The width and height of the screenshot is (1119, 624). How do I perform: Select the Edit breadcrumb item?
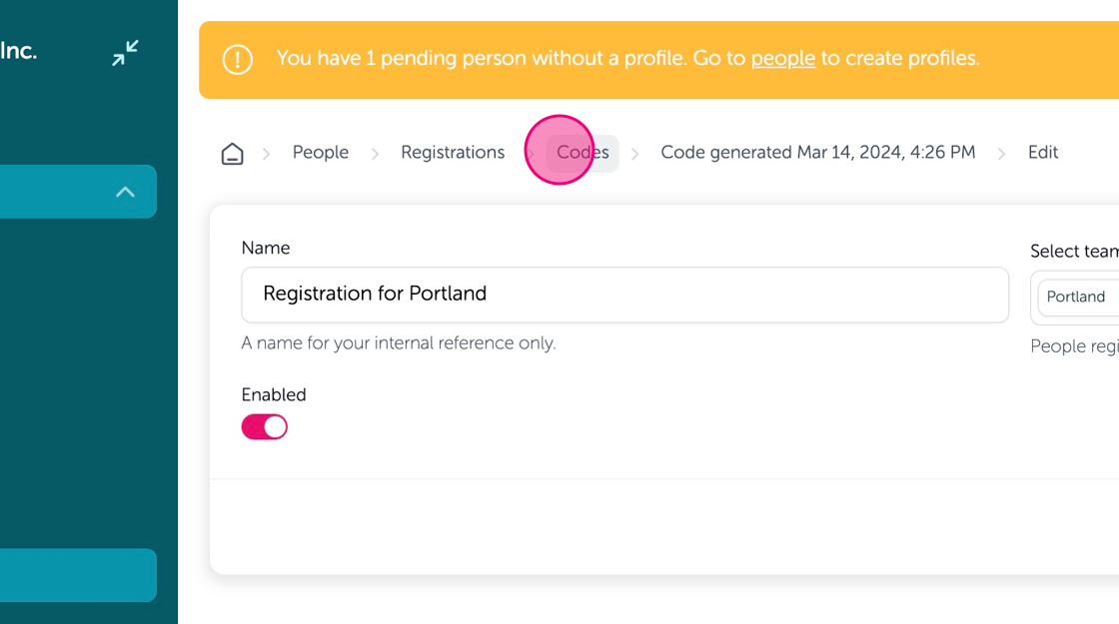[1043, 153]
